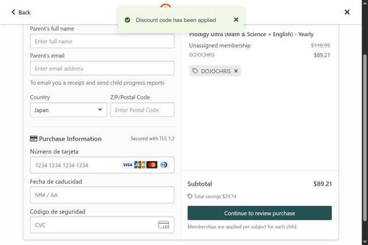
Task: Click the Parent's email address field
Action: [102, 68]
